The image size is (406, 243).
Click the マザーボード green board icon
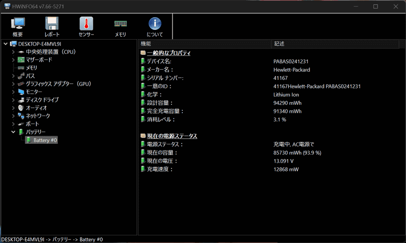click(x=21, y=60)
